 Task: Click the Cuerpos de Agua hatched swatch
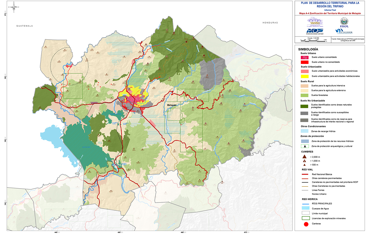pos(306,208)
